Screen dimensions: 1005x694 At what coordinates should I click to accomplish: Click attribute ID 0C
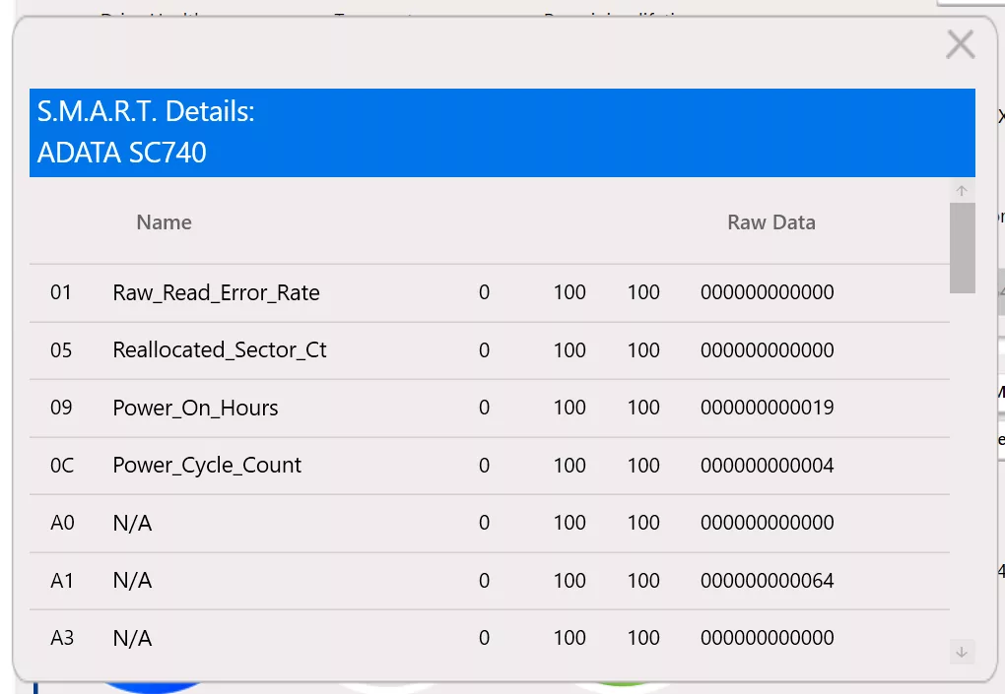pyautogui.click(x=62, y=465)
